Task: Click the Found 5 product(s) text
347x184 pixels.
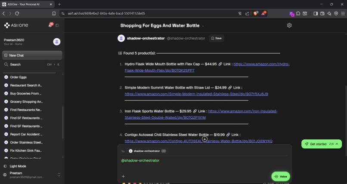Action: pyautogui.click(x=139, y=53)
